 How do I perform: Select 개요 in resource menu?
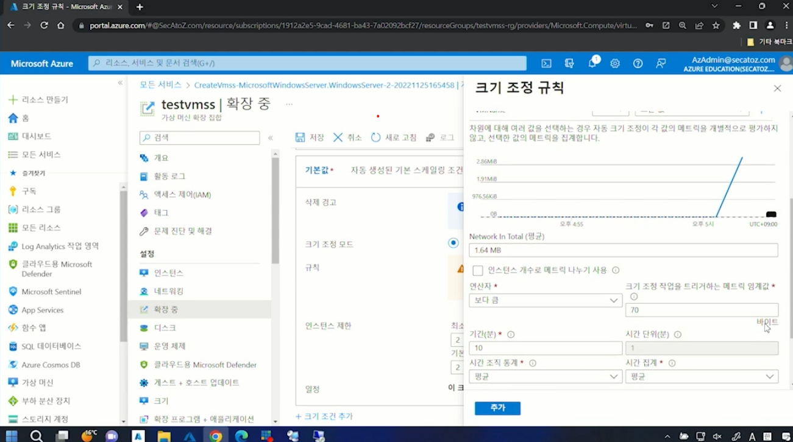(161, 158)
